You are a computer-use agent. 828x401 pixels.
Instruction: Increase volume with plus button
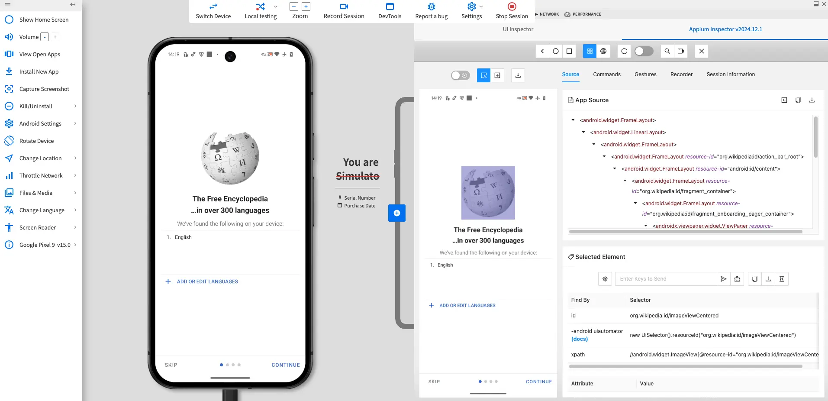55,37
